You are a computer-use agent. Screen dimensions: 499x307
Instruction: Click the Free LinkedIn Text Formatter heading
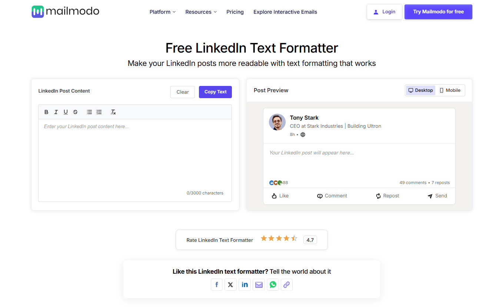click(252, 48)
